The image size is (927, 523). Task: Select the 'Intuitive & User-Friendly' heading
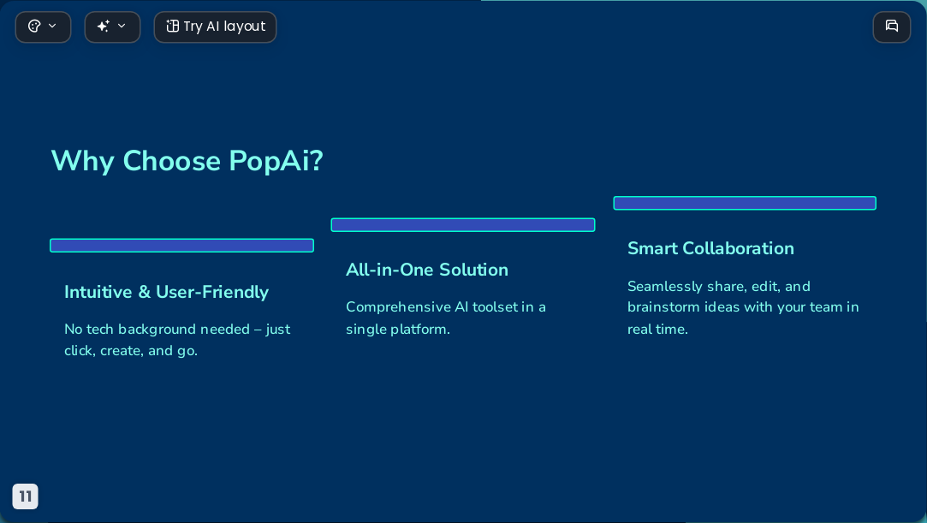click(167, 292)
